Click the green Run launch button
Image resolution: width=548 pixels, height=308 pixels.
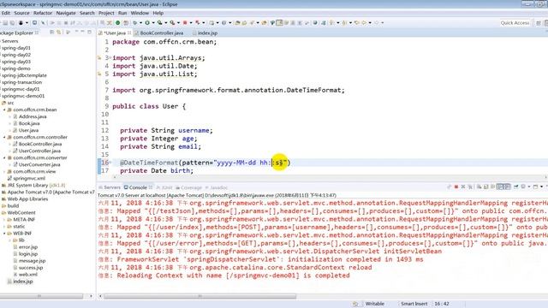[x=147, y=23]
